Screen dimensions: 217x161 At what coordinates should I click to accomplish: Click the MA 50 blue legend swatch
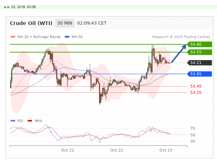(67, 37)
